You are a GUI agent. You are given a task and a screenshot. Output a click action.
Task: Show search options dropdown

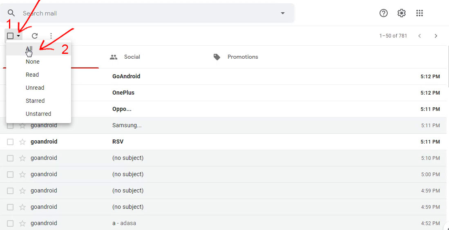[283, 13]
